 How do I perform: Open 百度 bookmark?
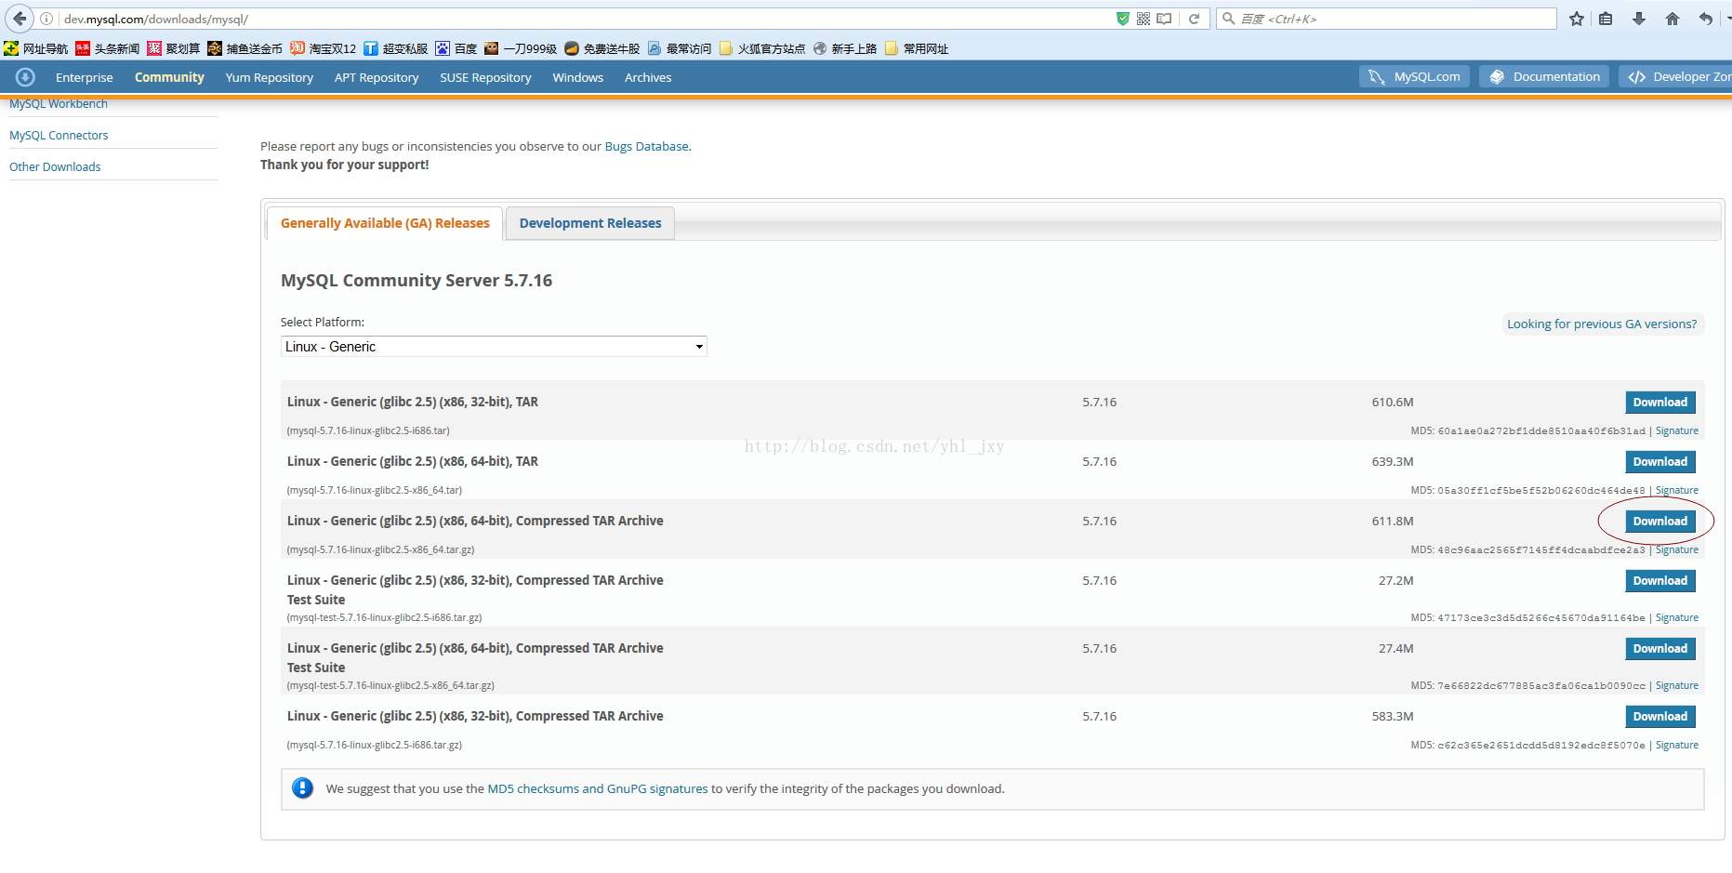(456, 48)
